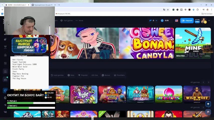Click the second All games link
The width and height of the screenshot is (214, 120).
195,107
